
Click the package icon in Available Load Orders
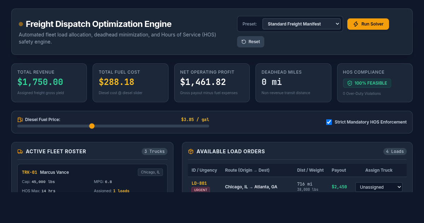pos(191,151)
